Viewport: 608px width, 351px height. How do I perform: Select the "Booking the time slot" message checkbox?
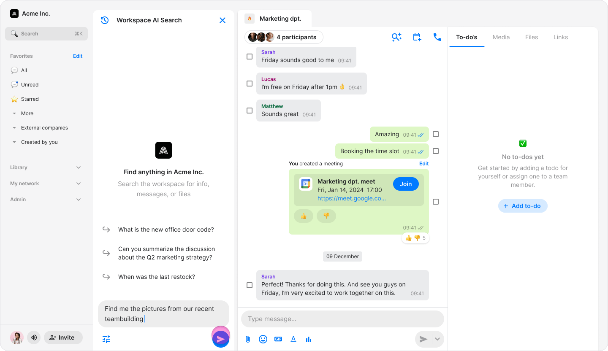point(436,151)
